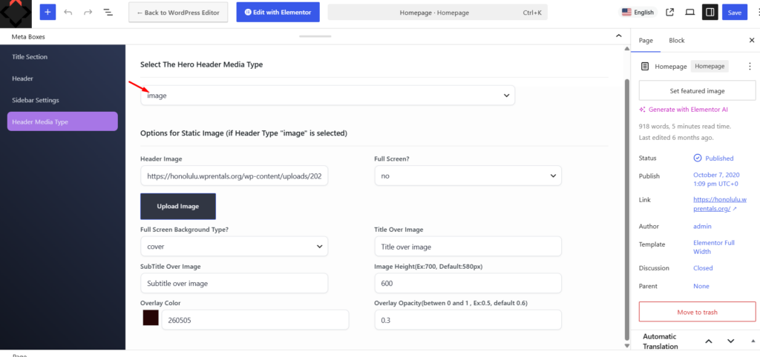Close the settings sidebar with X
Viewport: 760px width, 357px height.
point(752,40)
